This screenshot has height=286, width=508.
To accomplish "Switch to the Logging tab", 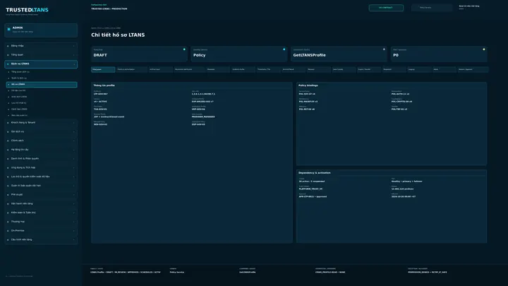I will (x=419, y=69).
